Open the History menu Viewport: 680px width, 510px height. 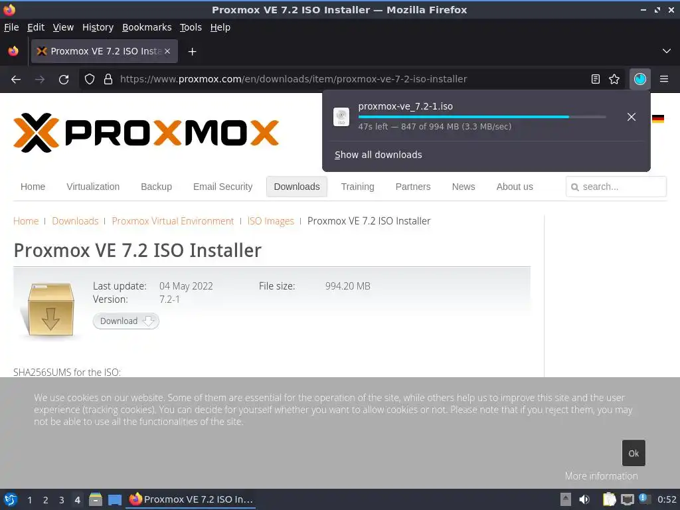[x=98, y=27]
